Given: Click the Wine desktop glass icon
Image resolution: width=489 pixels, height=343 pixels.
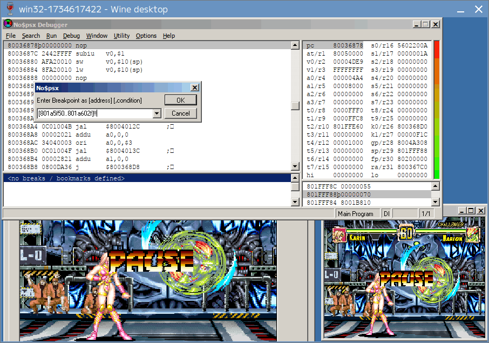Looking at the screenshot, I should [x=10, y=9].
